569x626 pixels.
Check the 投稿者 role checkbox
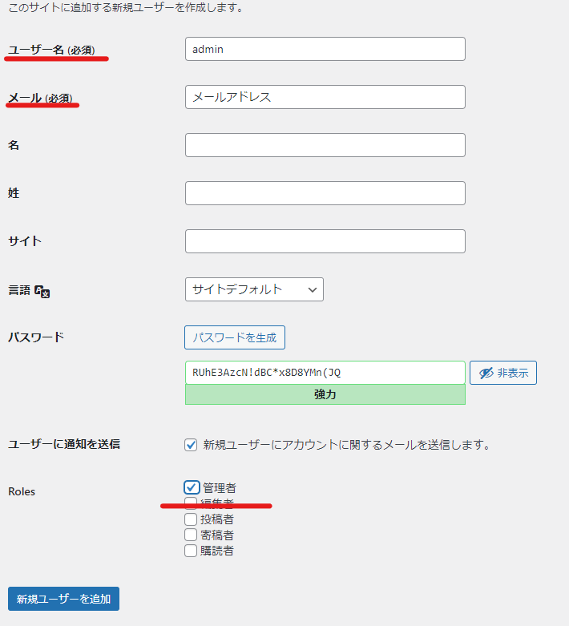click(191, 519)
